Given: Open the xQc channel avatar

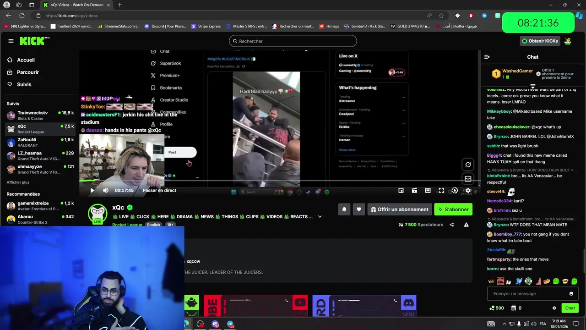Looking at the screenshot, I should click(98, 214).
